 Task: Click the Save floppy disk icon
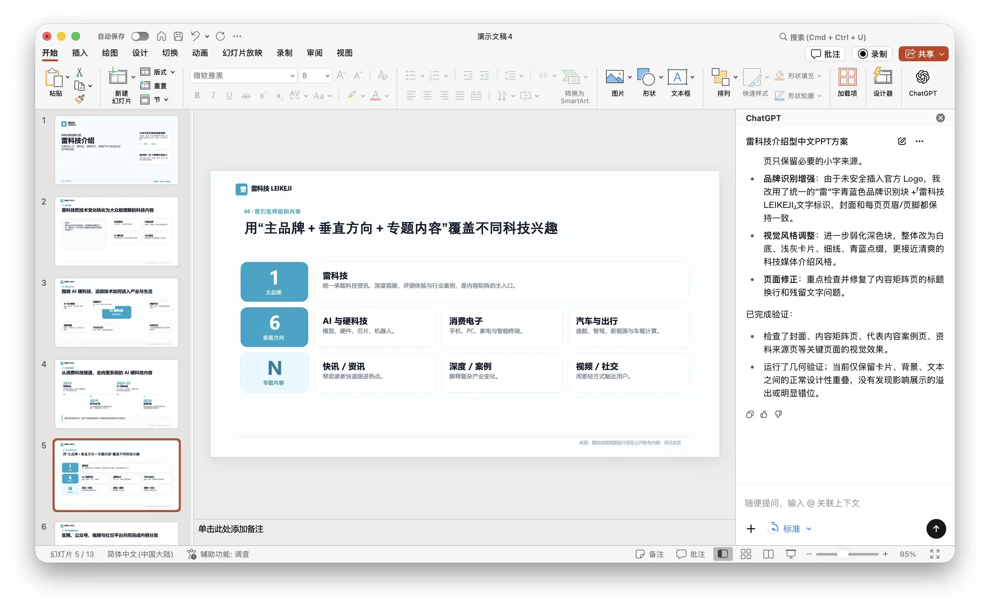[x=178, y=36]
